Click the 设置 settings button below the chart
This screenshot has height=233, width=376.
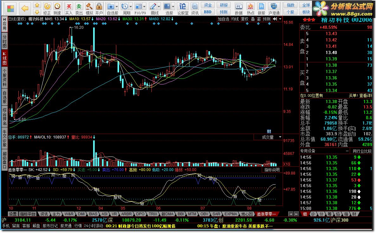[x=13, y=214]
